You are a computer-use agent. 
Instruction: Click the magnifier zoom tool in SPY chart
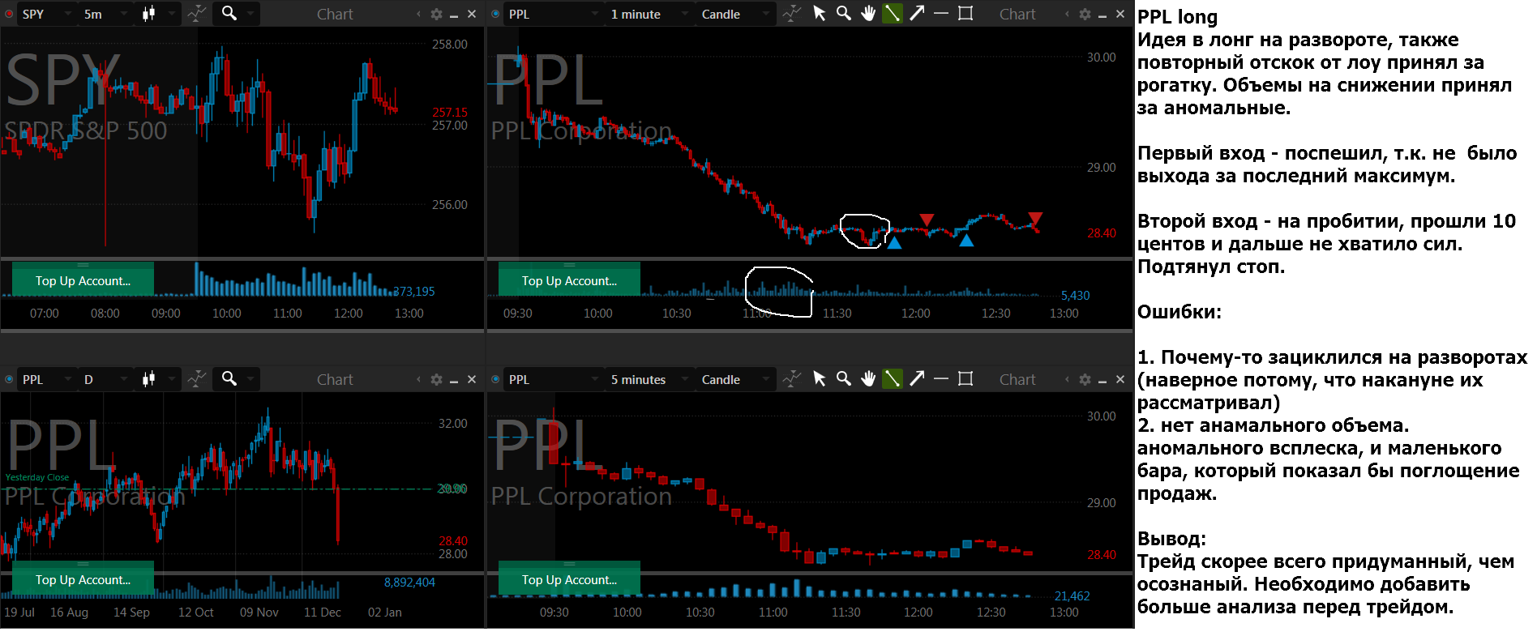point(229,13)
